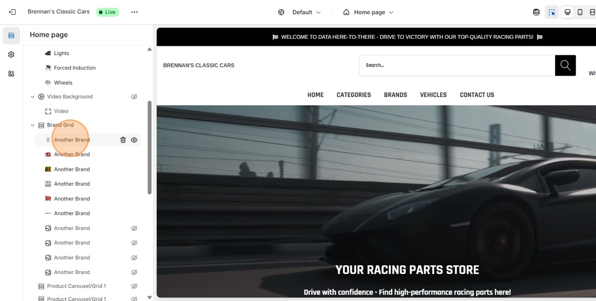Hide the highlighted Another Brand block

134,140
